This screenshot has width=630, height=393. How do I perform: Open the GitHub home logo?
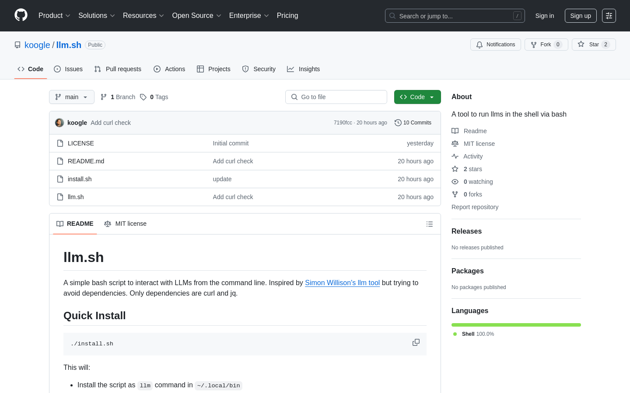click(21, 15)
